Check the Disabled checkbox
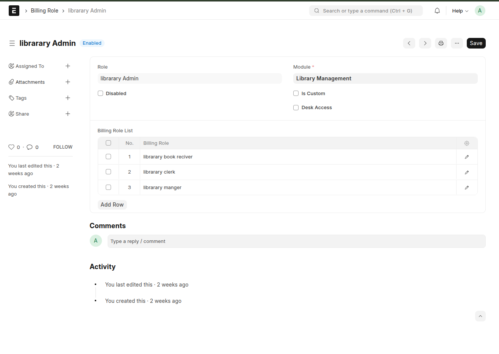Screen dimensions: 499x354 click(100, 93)
